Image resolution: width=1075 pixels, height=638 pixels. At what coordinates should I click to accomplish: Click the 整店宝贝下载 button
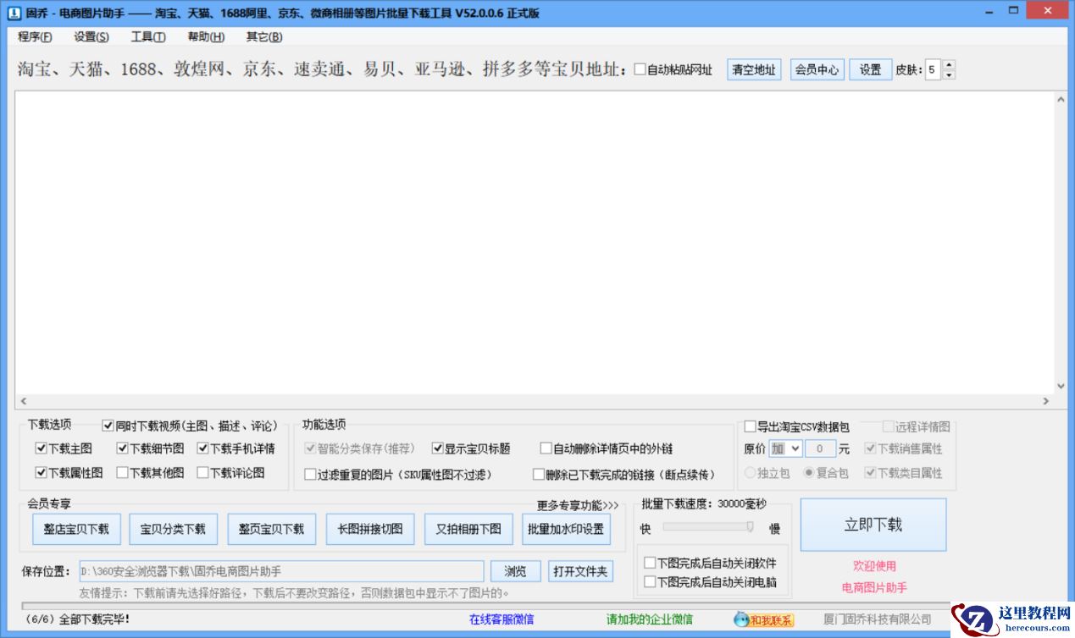[75, 528]
